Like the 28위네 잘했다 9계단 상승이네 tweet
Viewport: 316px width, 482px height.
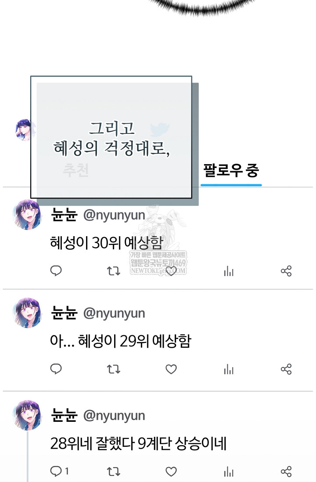click(171, 471)
